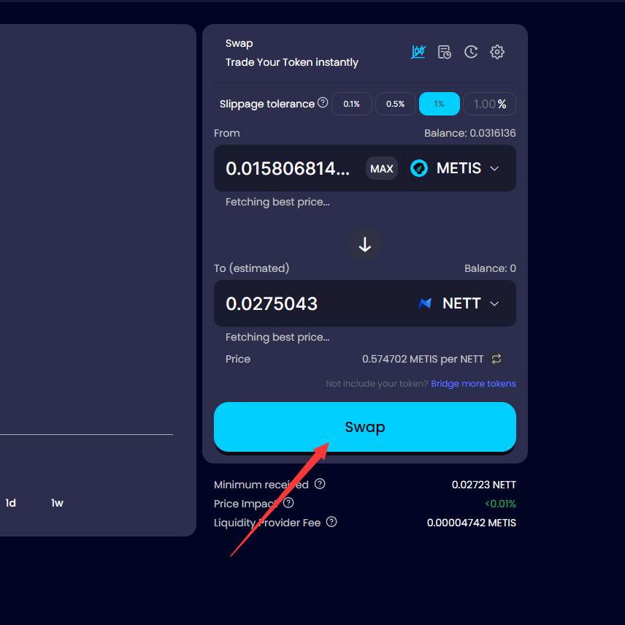Screen dimensions: 625x625
Task: Click the From balance 0.0316136 text
Action: (x=470, y=133)
